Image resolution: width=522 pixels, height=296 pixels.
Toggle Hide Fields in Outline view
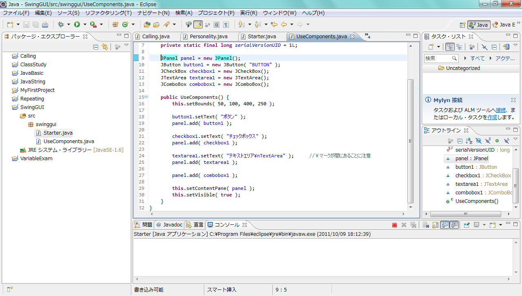coord(478,141)
